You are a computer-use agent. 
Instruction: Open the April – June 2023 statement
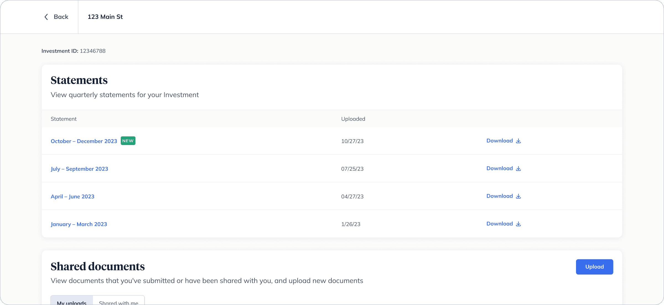(x=72, y=197)
